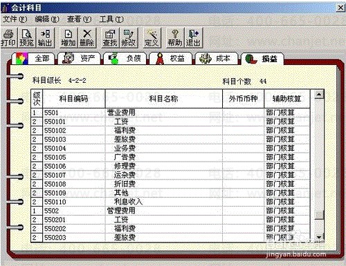
Task: Click the 科目名称 column header
Action: tap(163, 99)
